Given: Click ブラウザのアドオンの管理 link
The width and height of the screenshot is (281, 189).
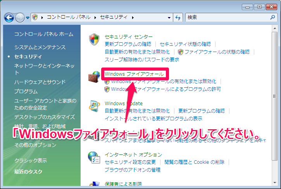Looking at the screenshot, I should [133, 170].
